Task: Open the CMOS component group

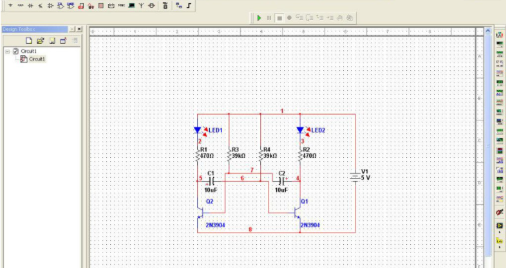Action: click(x=71, y=6)
